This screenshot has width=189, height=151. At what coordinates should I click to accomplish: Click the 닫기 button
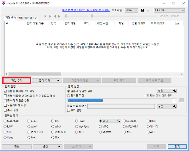point(177,147)
